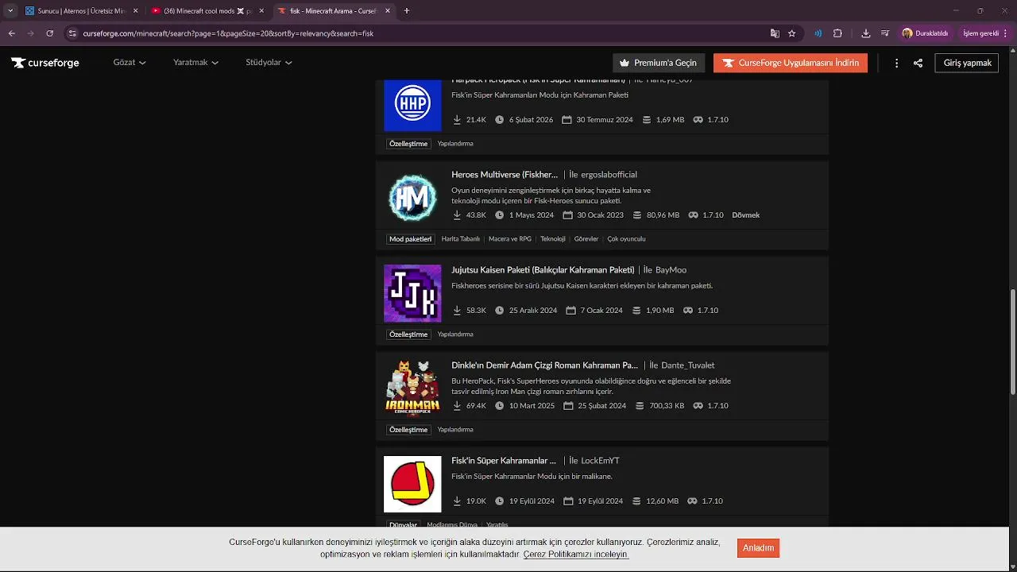Bookmark this page with star icon
The height and width of the screenshot is (572, 1017).
792,33
